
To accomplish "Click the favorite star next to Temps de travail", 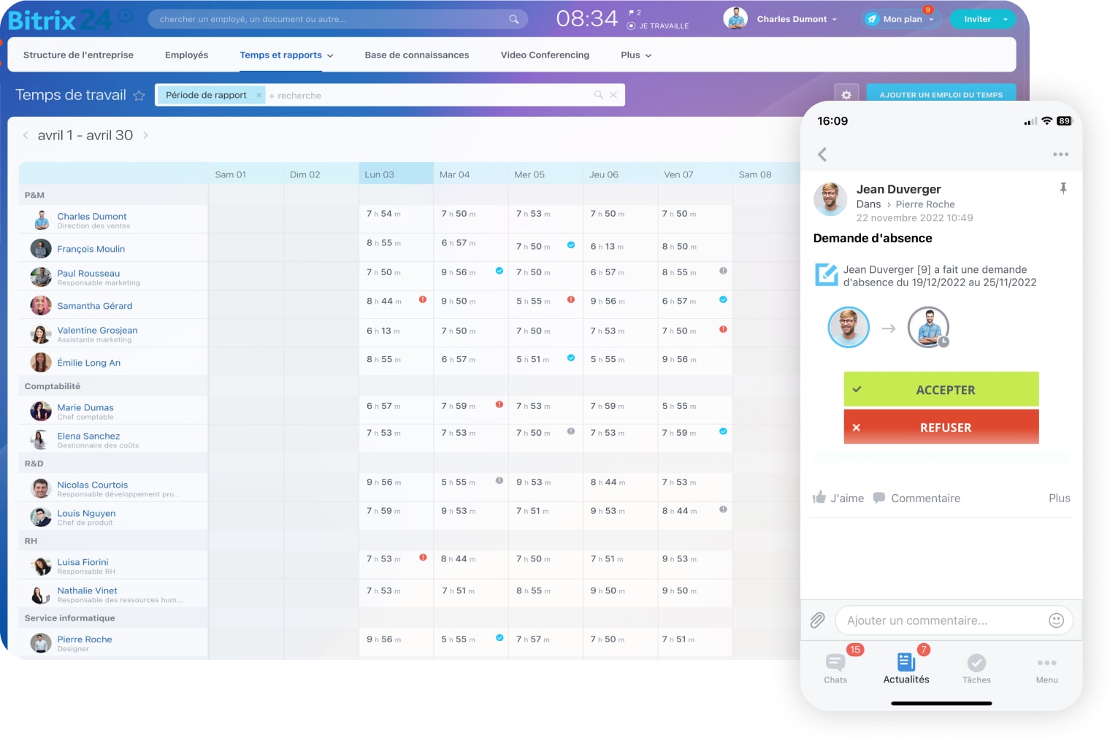I will click(139, 96).
